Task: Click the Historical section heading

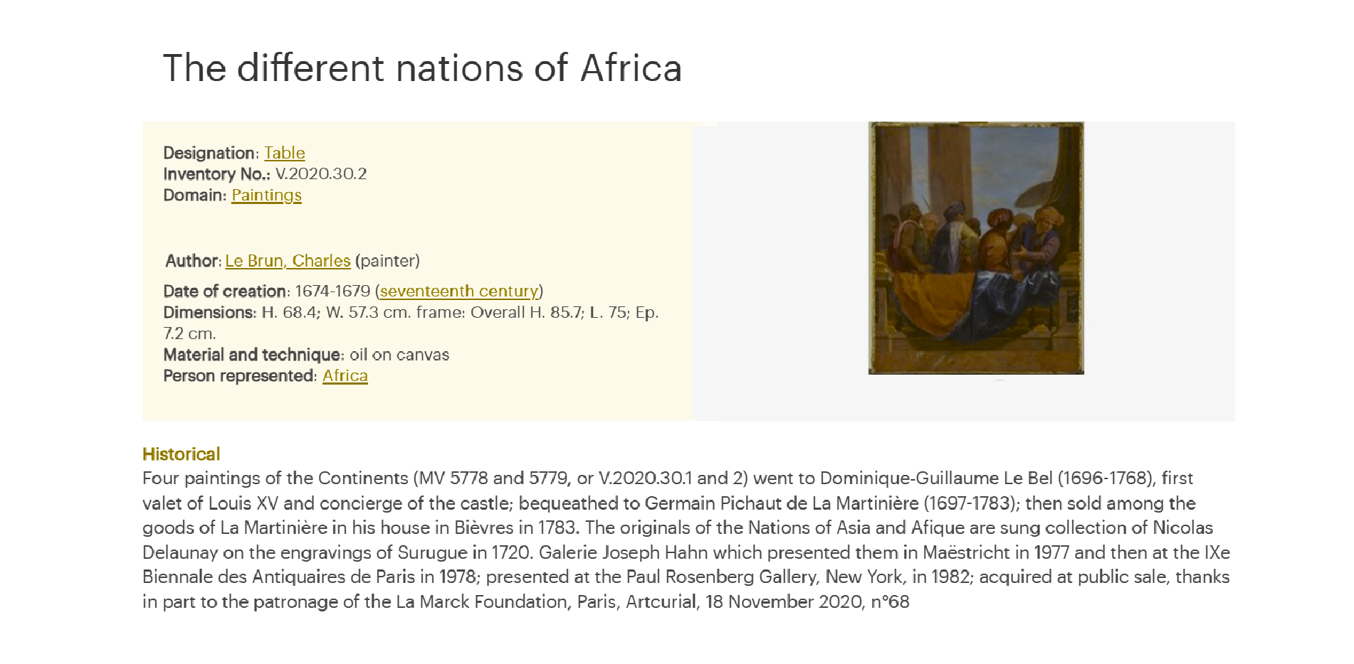Action: click(181, 454)
